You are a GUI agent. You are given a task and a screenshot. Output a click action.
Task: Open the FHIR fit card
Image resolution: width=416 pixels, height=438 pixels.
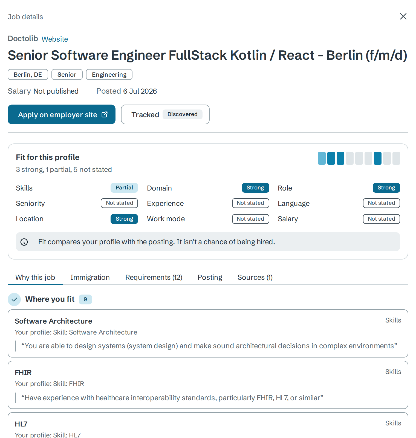(208, 385)
